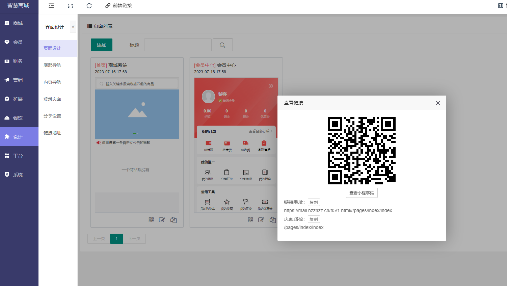Viewport: 507px width, 286px height.
Task: Refresh the page with the reload icon
Action: [x=89, y=6]
